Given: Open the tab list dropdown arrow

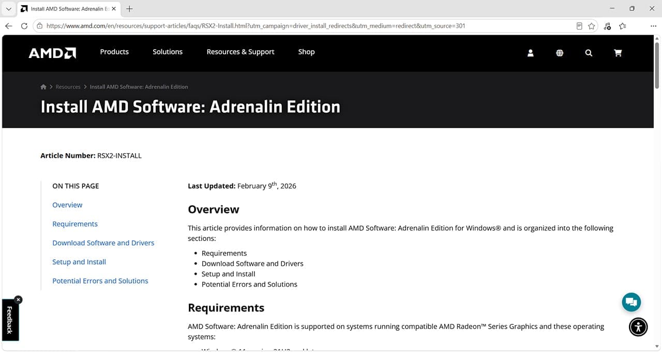Looking at the screenshot, I should point(8,9).
